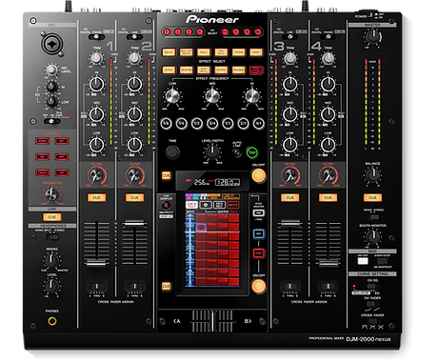Choose the 1/1 beat button
The height and width of the screenshot is (362, 438).
tap(228, 123)
